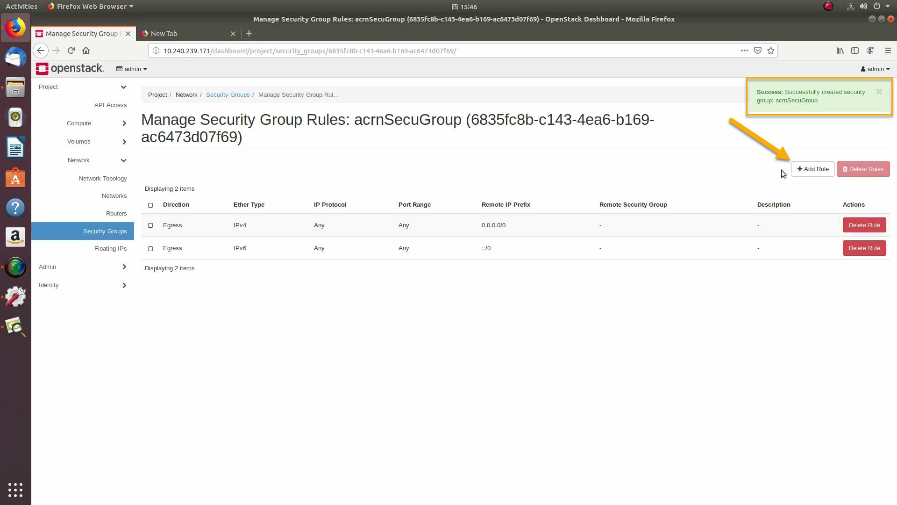Viewport: 897px width, 505px height.
Task: Open Firefox hamburger menu icon
Action: click(888, 50)
